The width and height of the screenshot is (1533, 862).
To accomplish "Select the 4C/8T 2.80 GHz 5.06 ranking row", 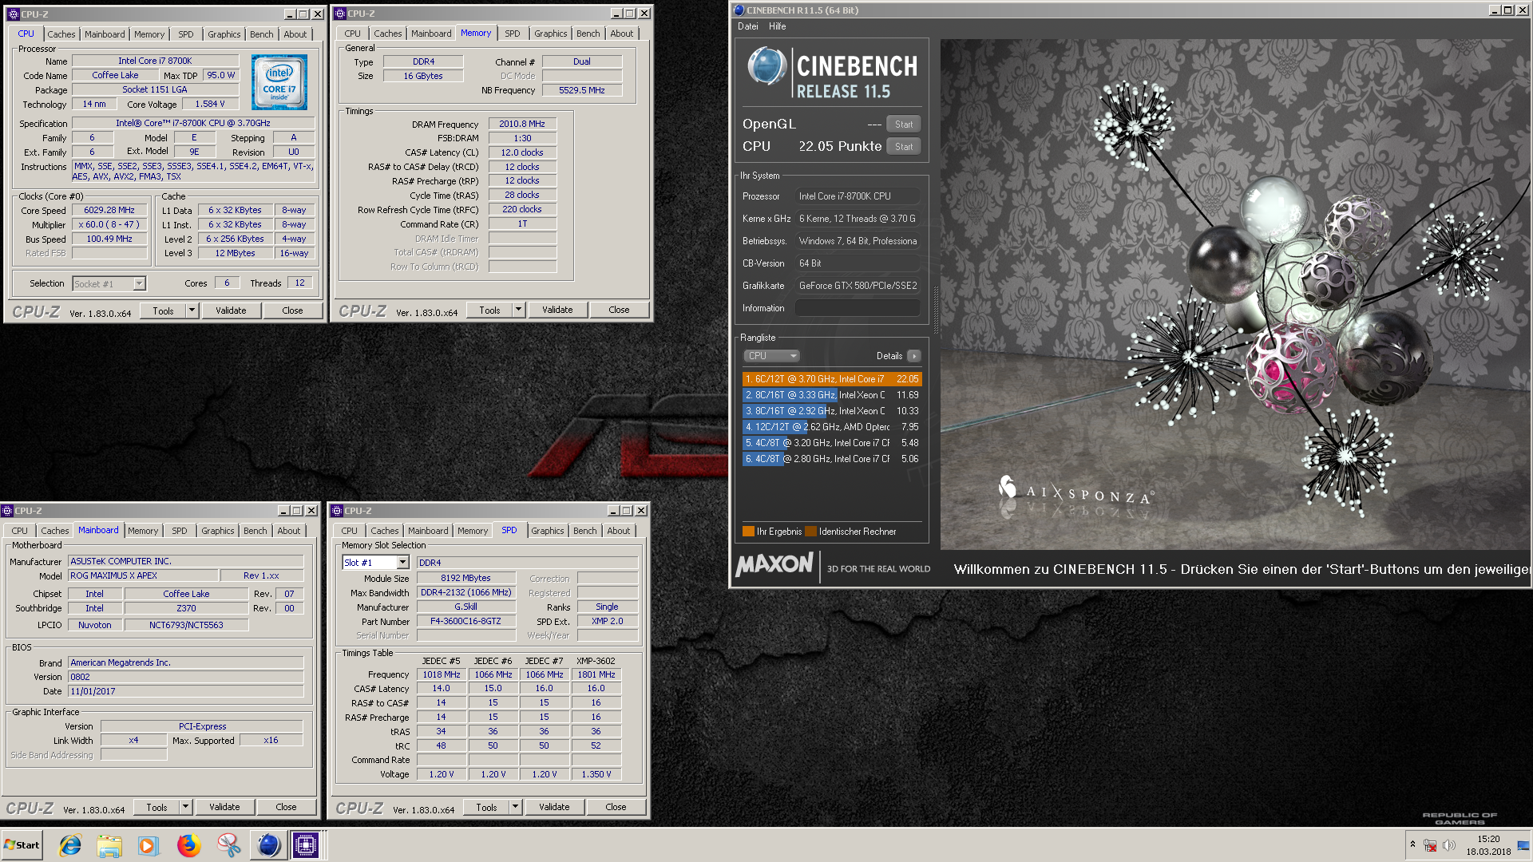I will tap(832, 459).
